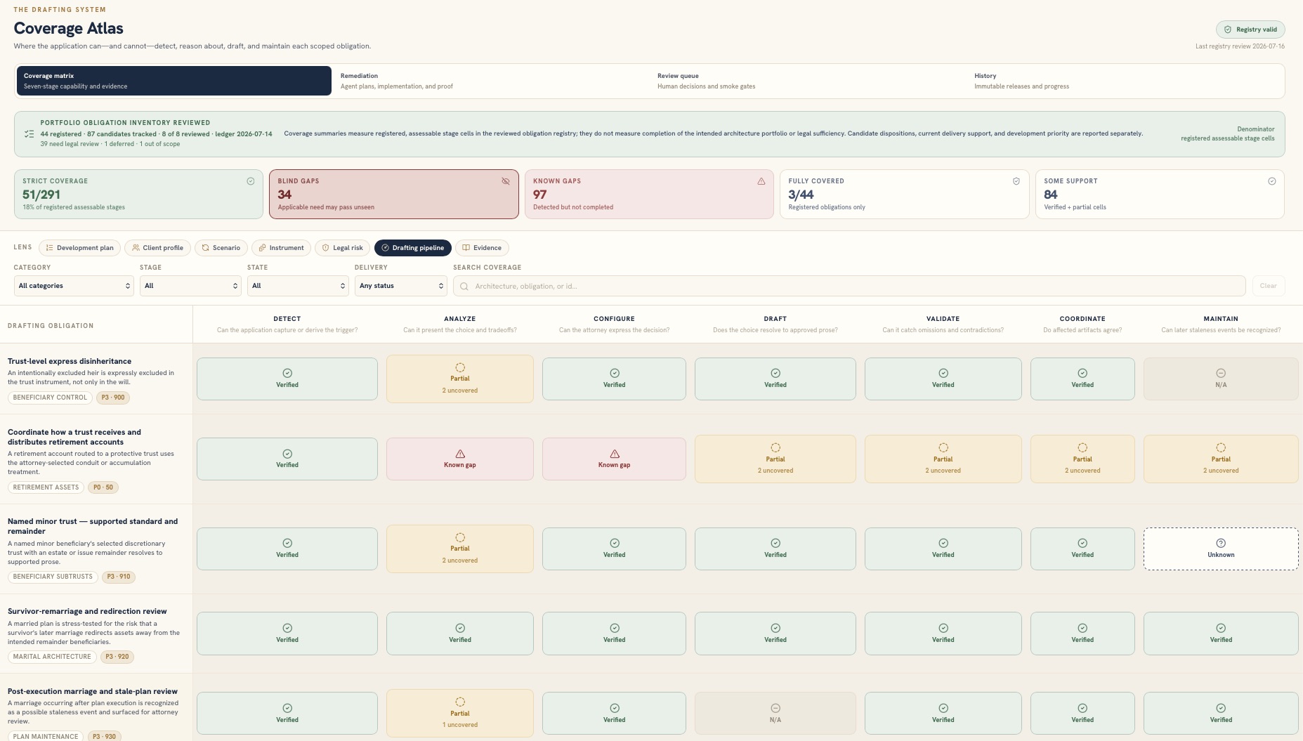Open Survivor-remarriage Maintain Verified cell

click(1221, 634)
